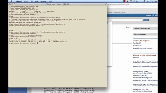Zoom Terminal window with green button
This screenshot has height=93, width=166.
pos(15,4)
